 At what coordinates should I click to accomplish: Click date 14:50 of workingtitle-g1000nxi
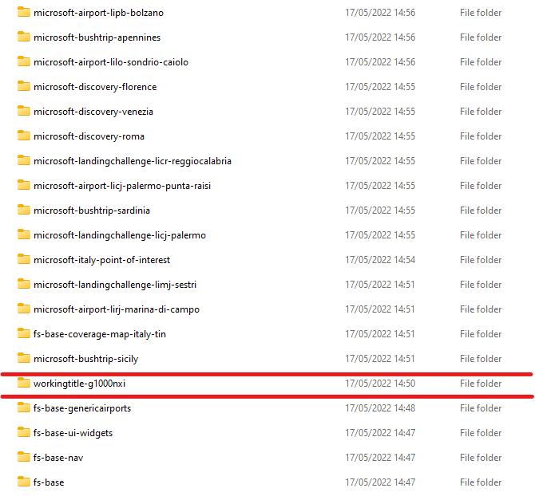coord(380,384)
